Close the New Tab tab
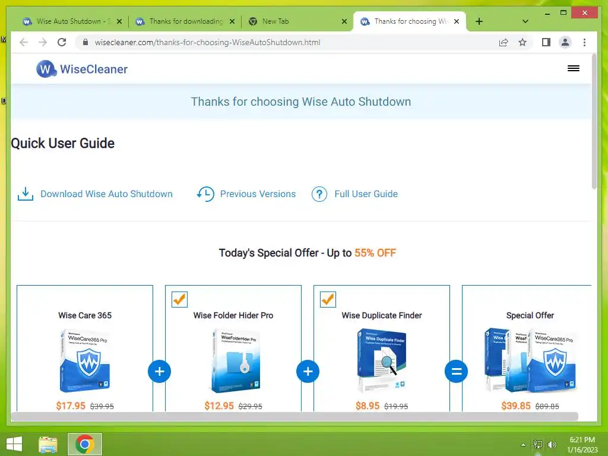 click(x=344, y=22)
